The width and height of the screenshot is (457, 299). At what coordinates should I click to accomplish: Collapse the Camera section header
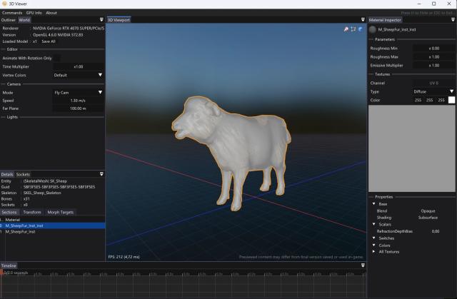[x=14, y=84]
